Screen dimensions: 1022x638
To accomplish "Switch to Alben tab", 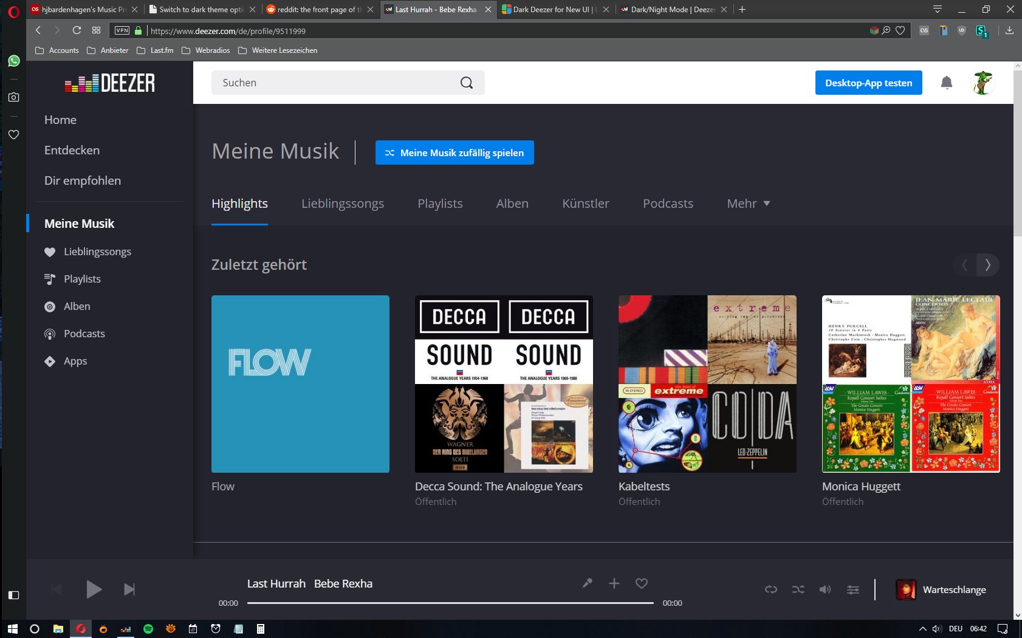I will point(512,204).
